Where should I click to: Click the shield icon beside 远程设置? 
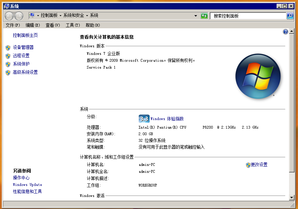coord(8,56)
